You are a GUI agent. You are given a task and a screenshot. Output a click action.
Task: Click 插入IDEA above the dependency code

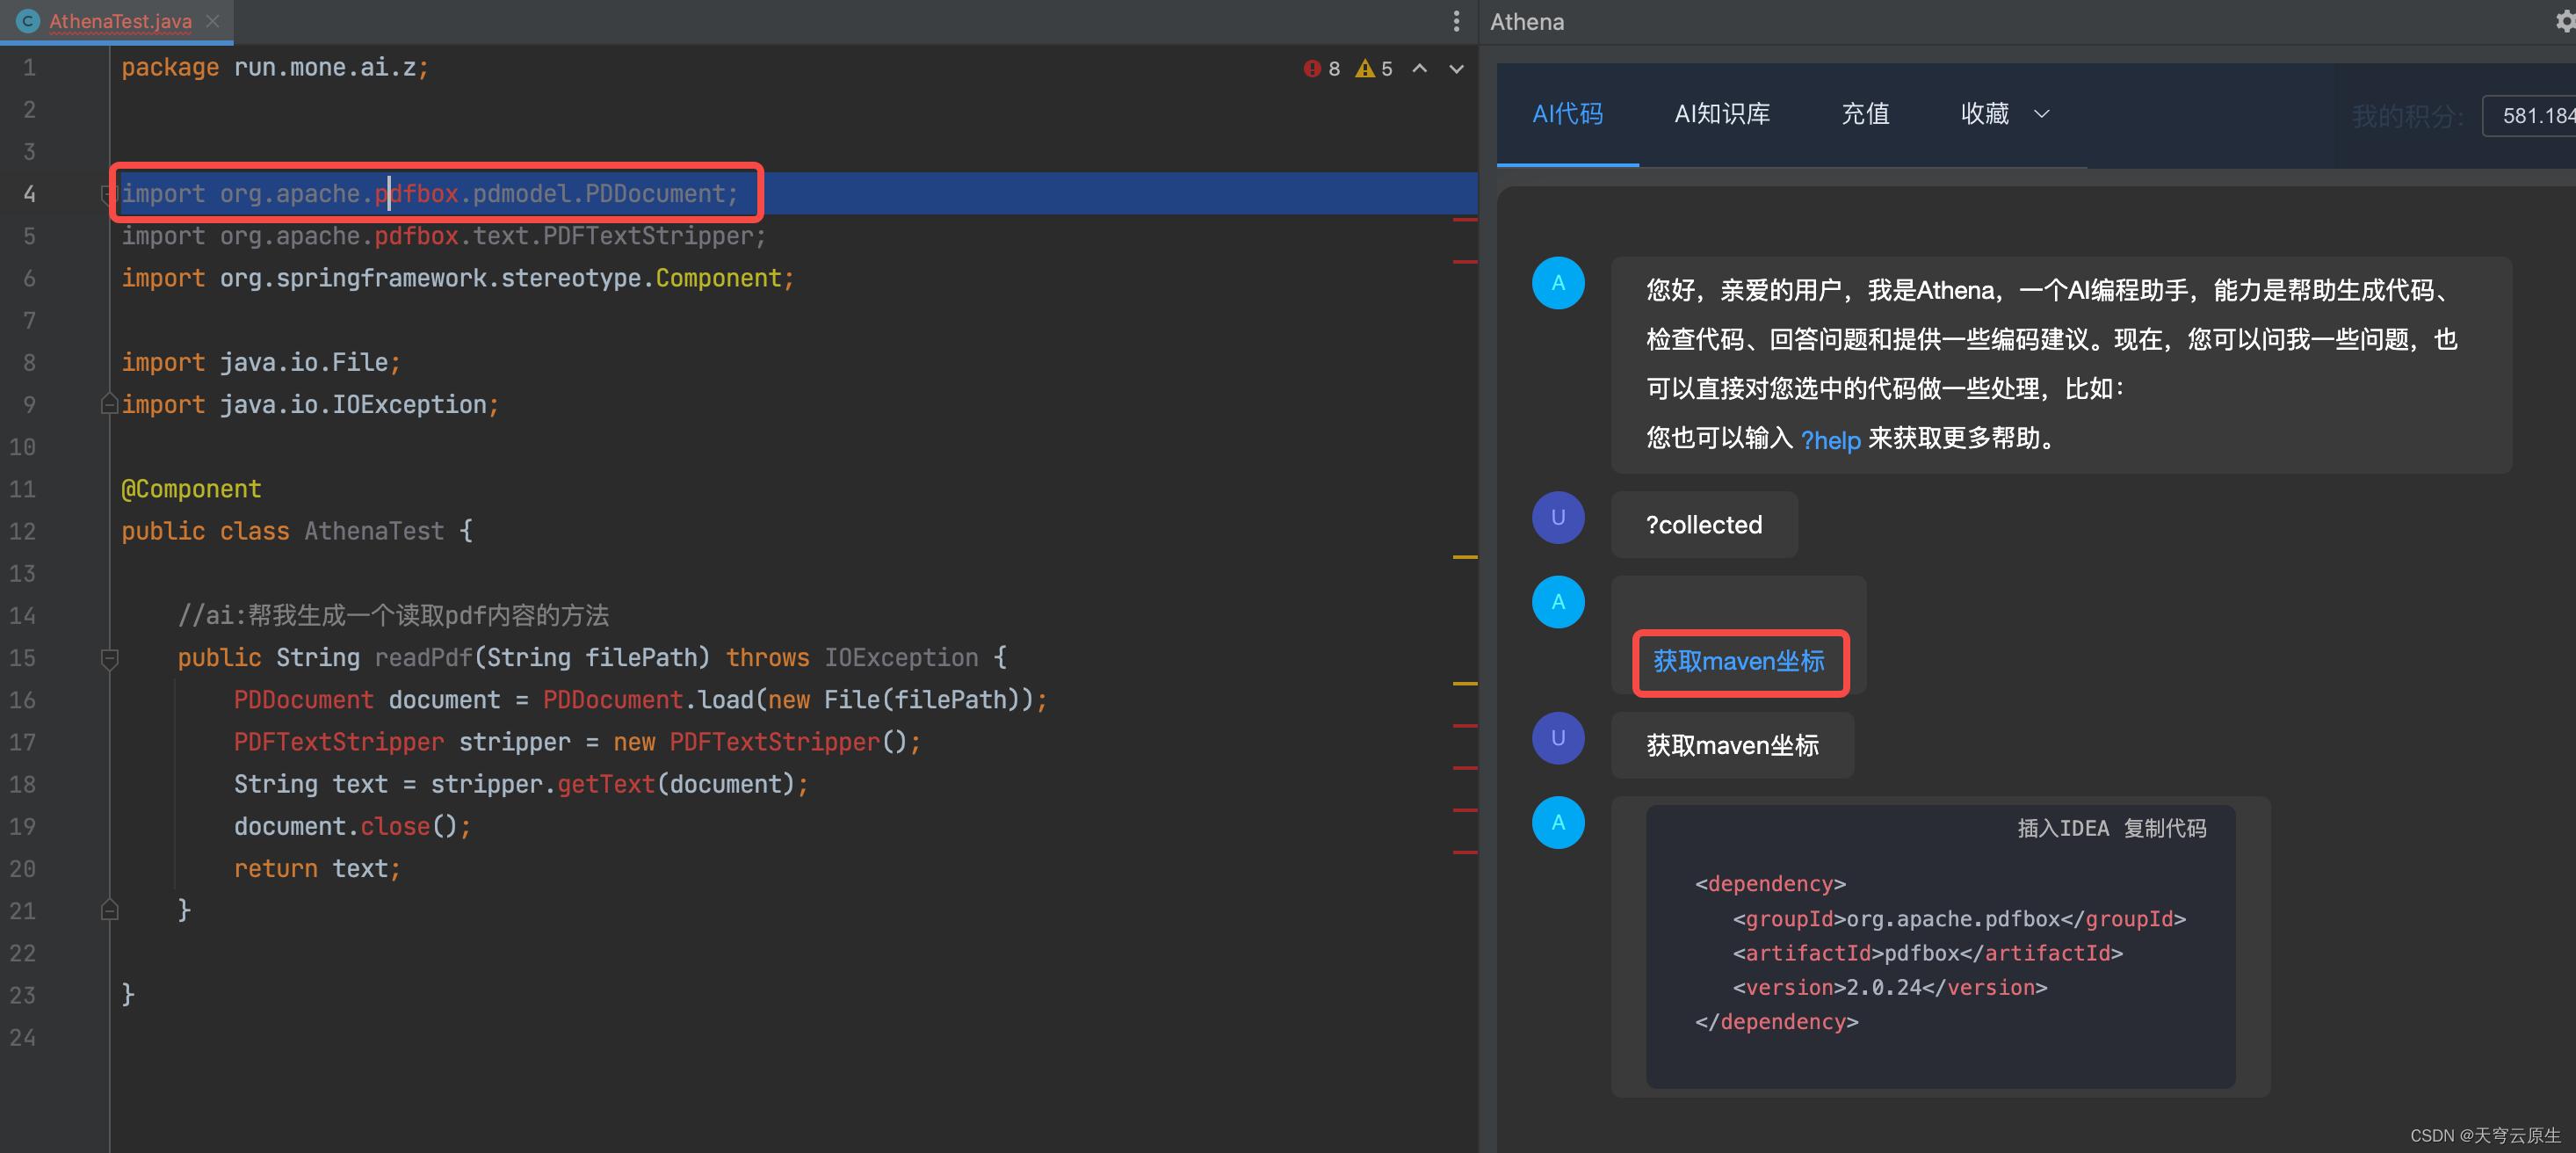pos(2063,827)
